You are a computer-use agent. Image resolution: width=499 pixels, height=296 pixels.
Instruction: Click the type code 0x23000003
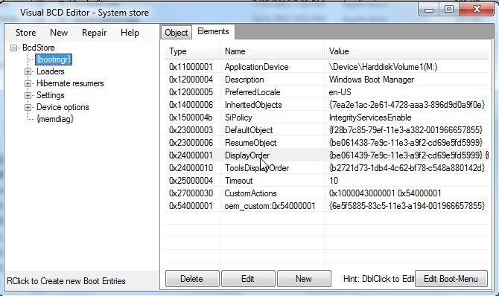(x=191, y=130)
